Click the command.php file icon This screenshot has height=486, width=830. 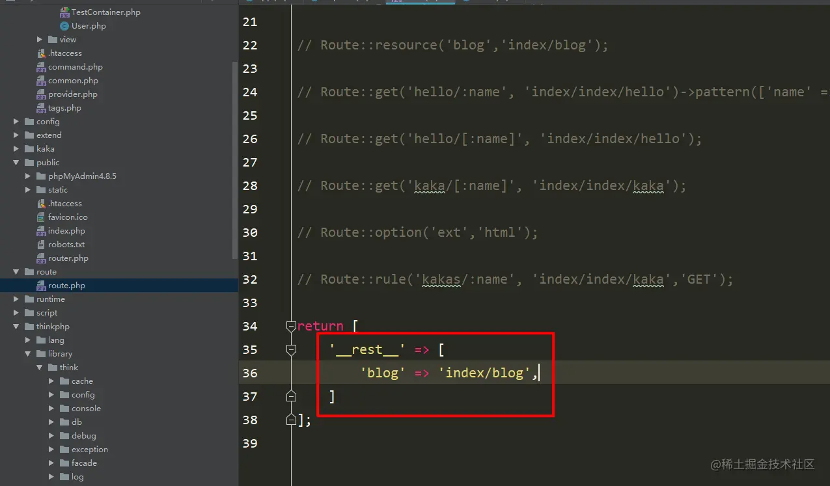(x=42, y=67)
